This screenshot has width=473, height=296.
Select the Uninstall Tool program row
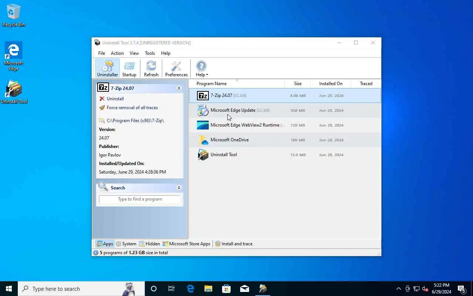pyautogui.click(x=285, y=155)
